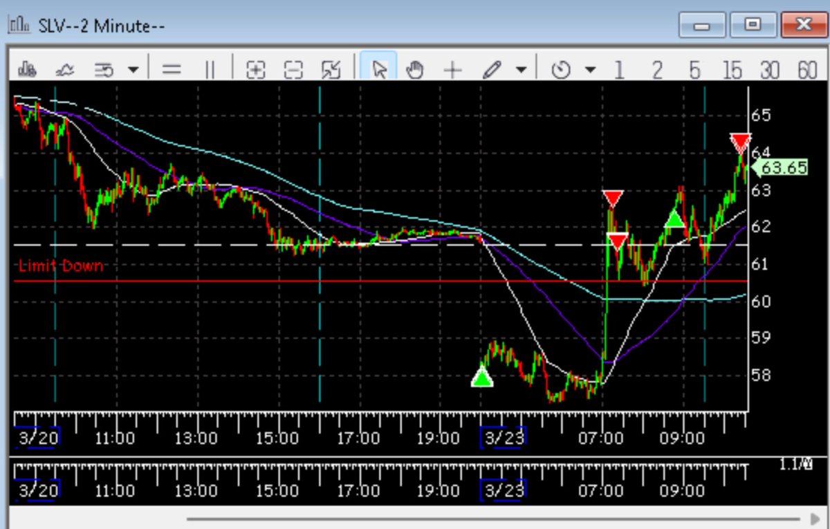
Task: Click the 3/20 date label on the chart axis
Action: coord(38,437)
